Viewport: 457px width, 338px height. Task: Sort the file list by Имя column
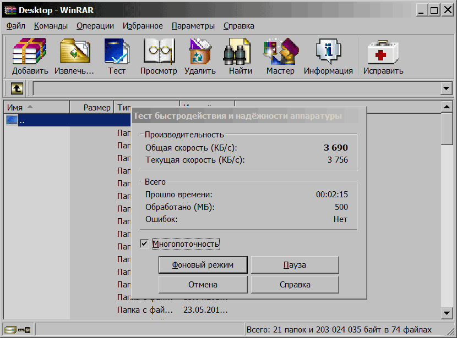point(36,108)
